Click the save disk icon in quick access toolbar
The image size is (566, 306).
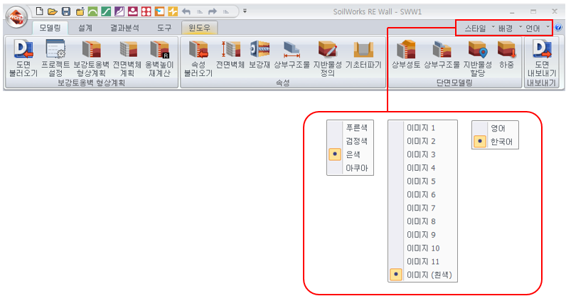[x=65, y=11]
